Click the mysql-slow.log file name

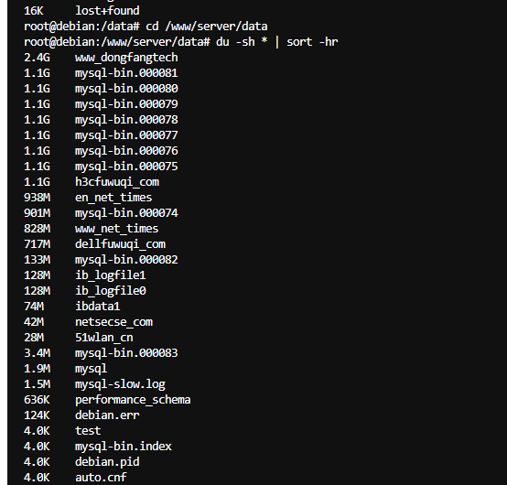pos(120,384)
